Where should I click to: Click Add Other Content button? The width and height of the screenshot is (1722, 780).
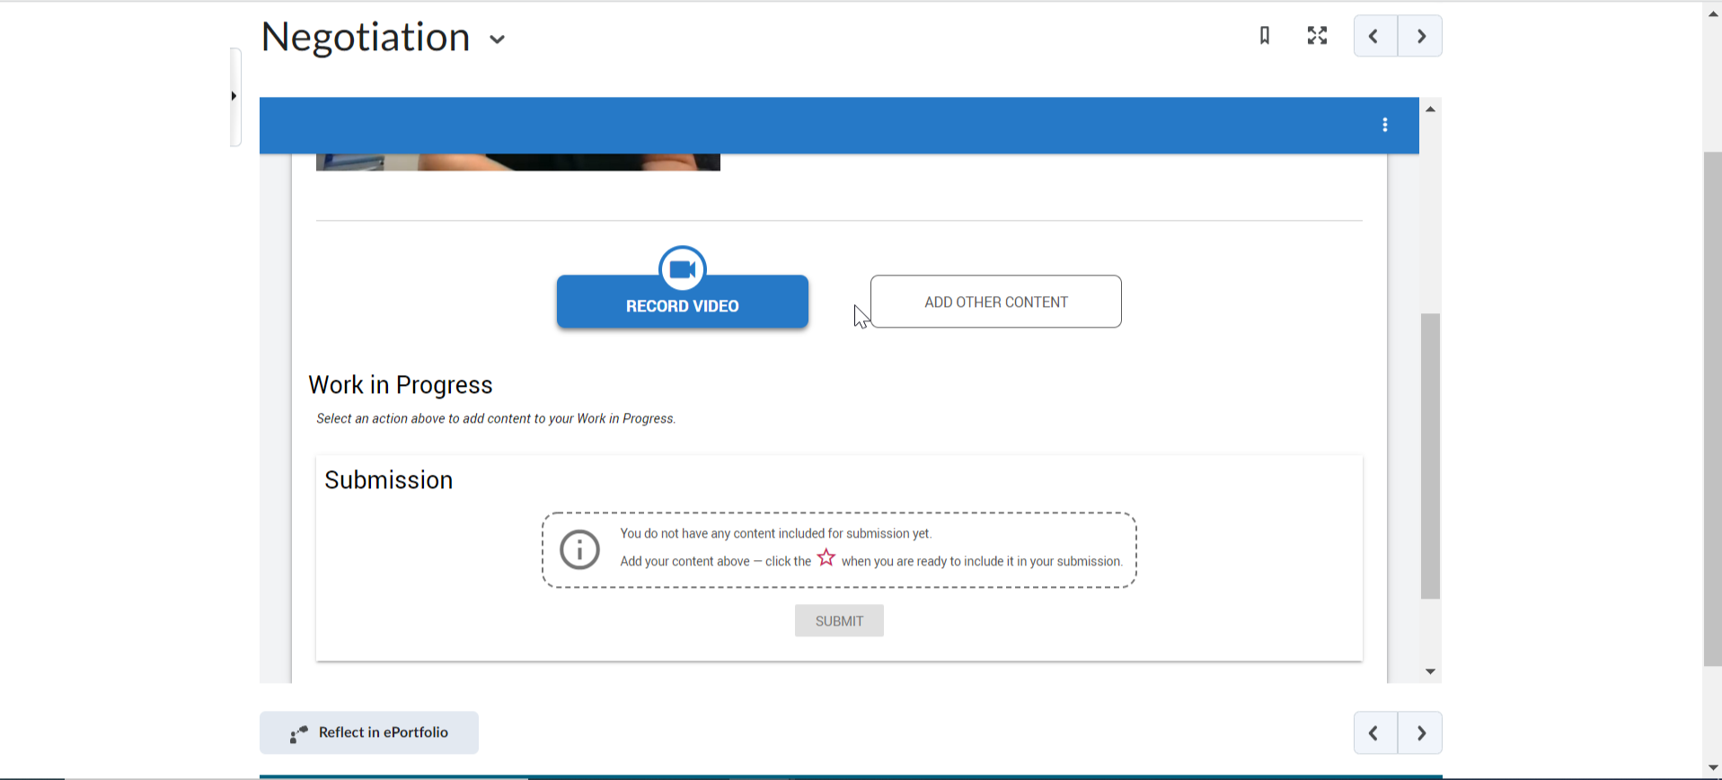pyautogui.click(x=995, y=302)
